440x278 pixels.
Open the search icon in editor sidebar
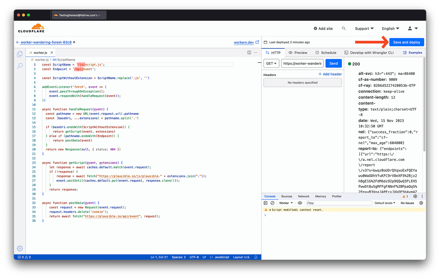click(20, 66)
